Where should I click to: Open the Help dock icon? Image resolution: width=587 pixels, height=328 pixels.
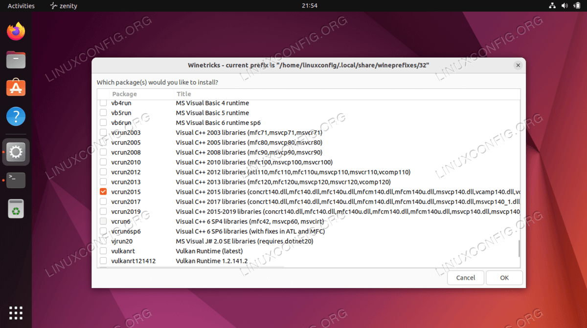pyautogui.click(x=16, y=117)
